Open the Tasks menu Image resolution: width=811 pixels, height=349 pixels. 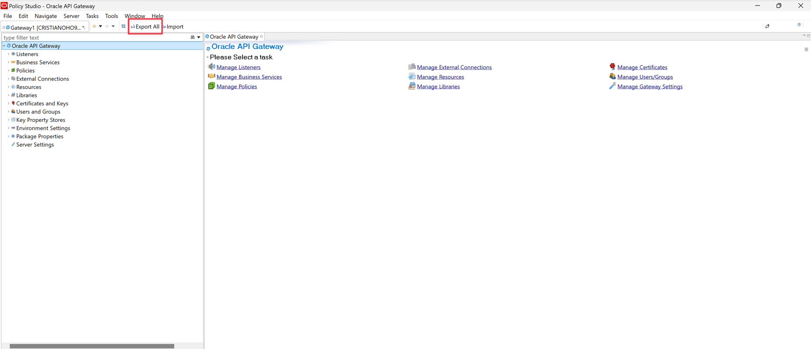coord(92,16)
